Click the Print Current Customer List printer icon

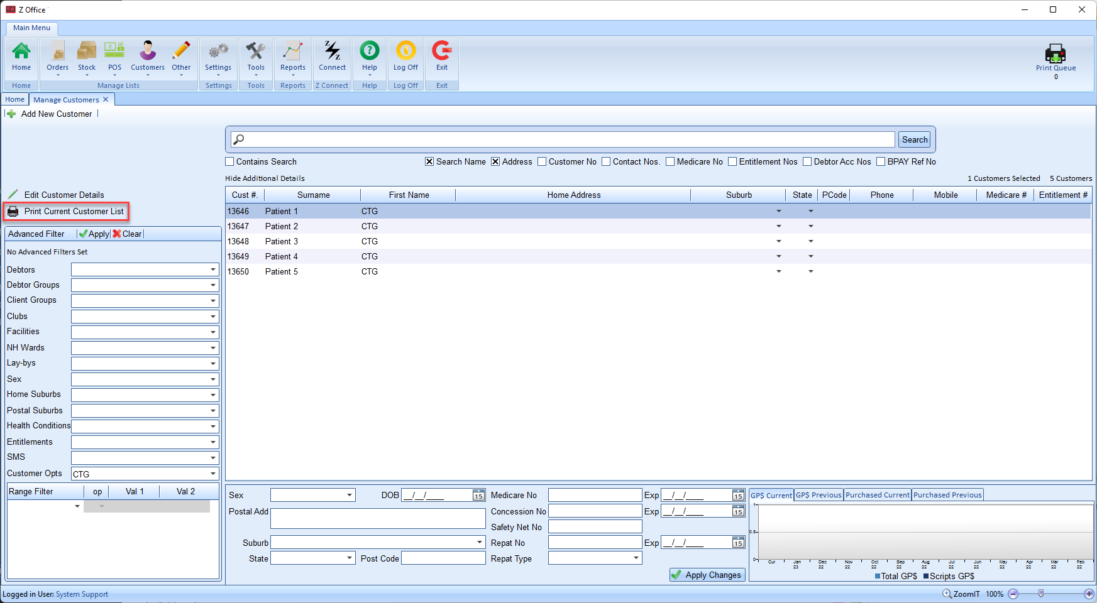(13, 211)
